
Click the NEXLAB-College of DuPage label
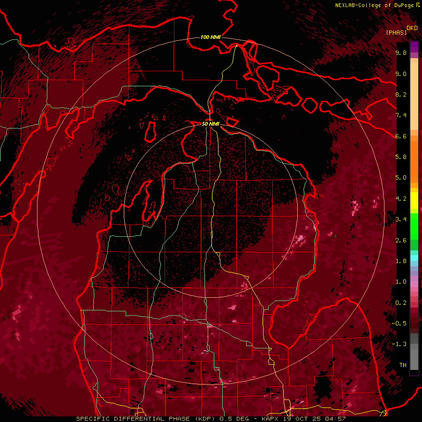click(x=374, y=5)
